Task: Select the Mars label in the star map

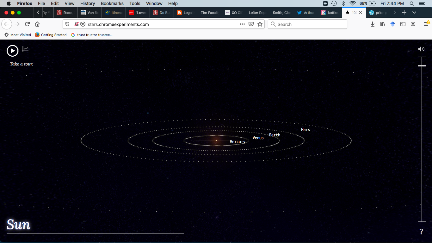Action: coord(305,129)
